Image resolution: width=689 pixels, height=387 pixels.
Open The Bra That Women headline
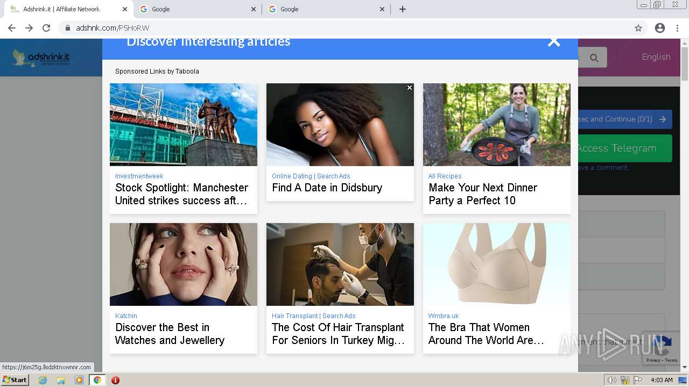(486, 334)
